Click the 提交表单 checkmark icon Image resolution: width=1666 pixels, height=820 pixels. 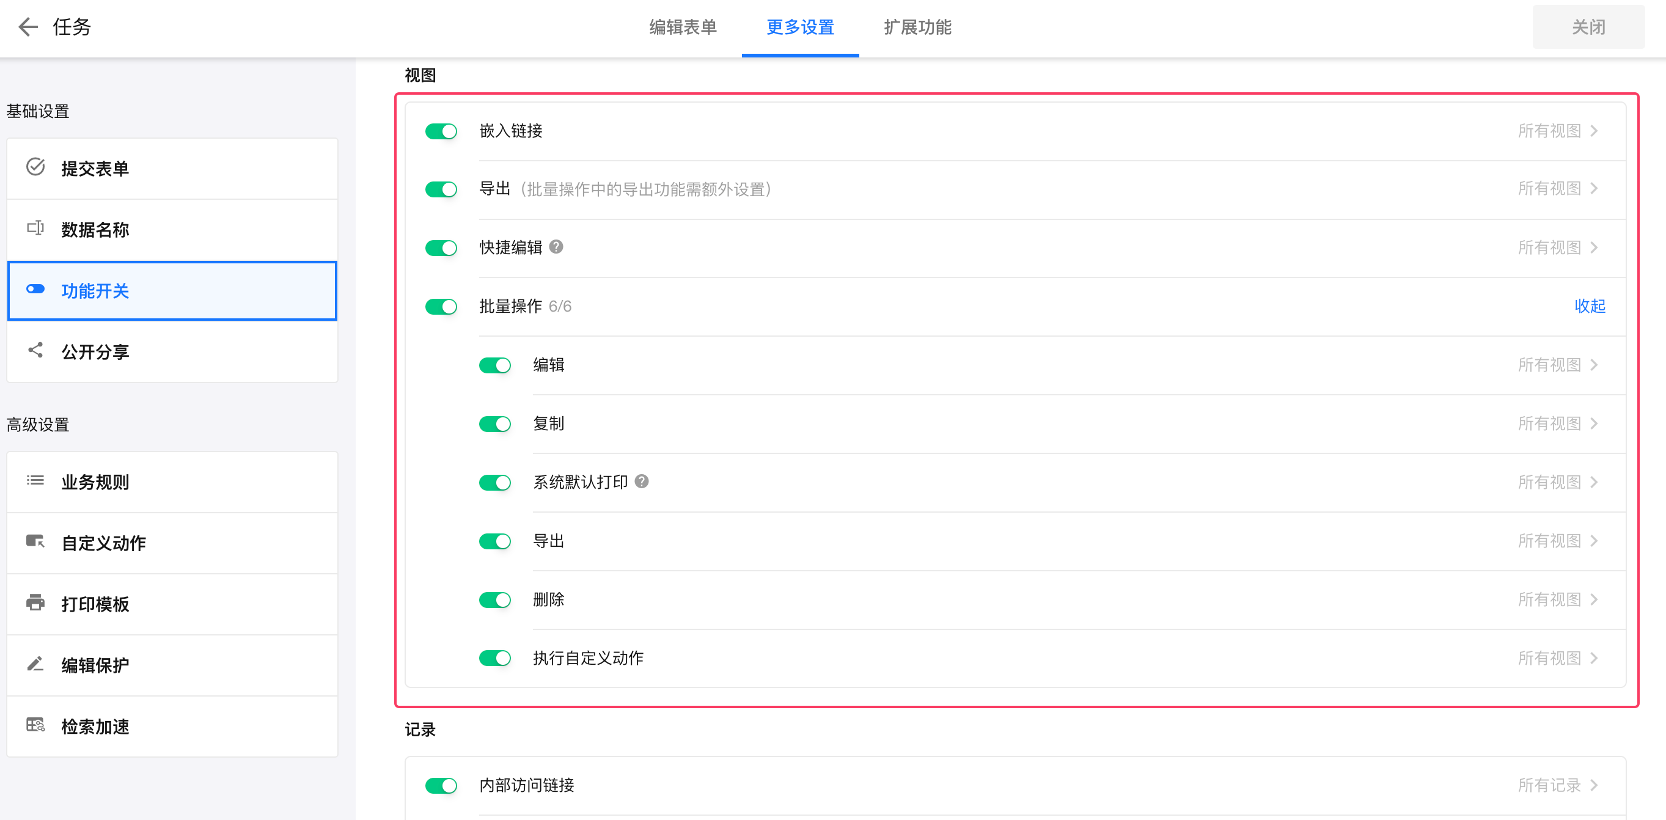click(35, 167)
